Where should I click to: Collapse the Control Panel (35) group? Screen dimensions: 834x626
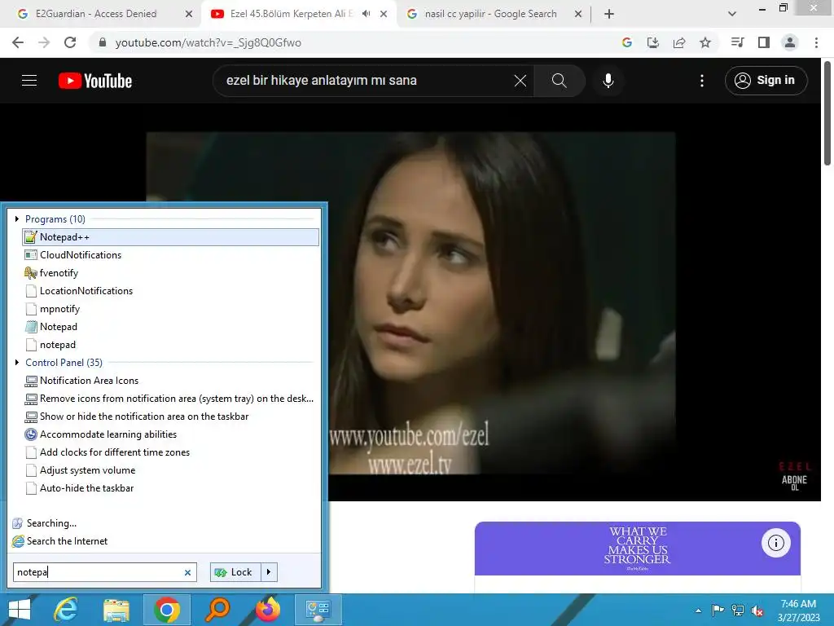pyautogui.click(x=17, y=363)
